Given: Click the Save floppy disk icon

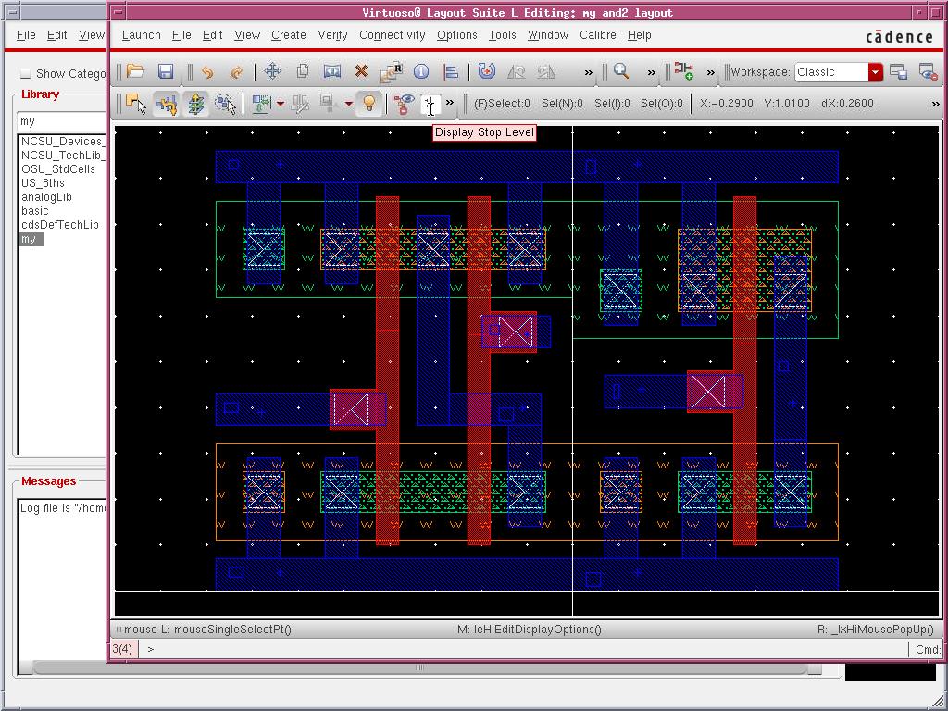Looking at the screenshot, I should point(165,72).
